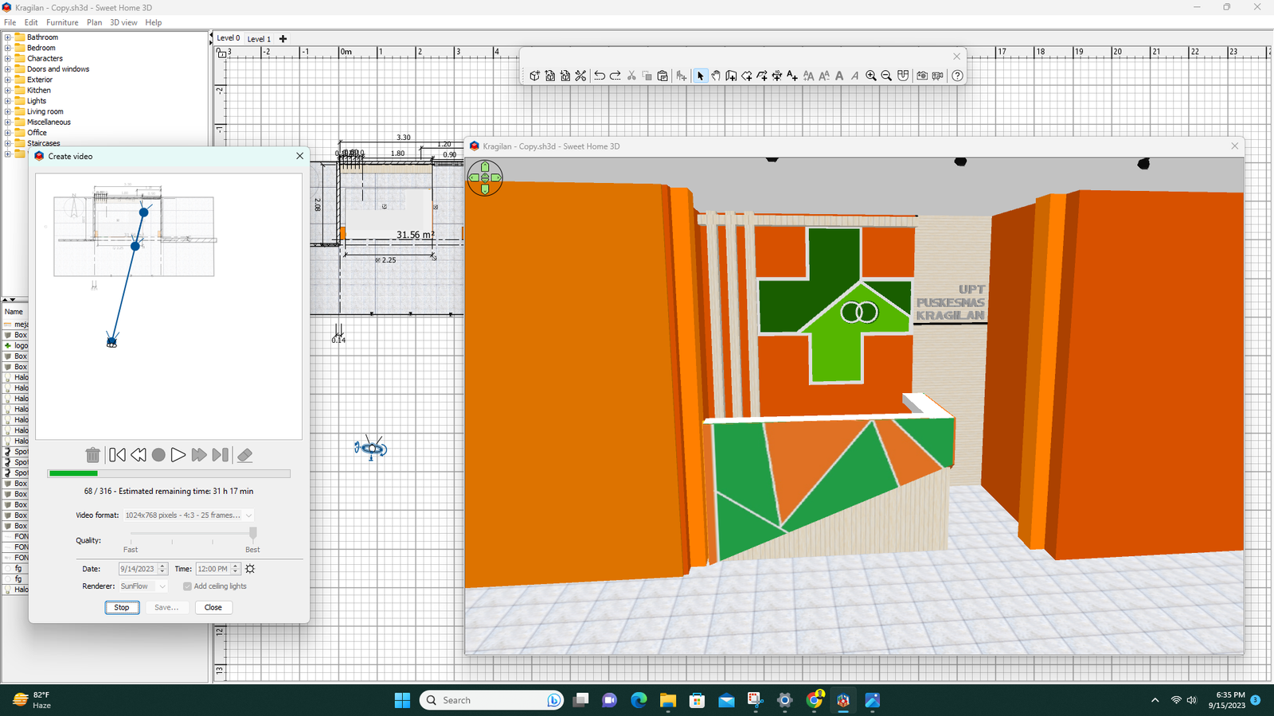Open the Renderer dropdown

pyautogui.click(x=143, y=586)
